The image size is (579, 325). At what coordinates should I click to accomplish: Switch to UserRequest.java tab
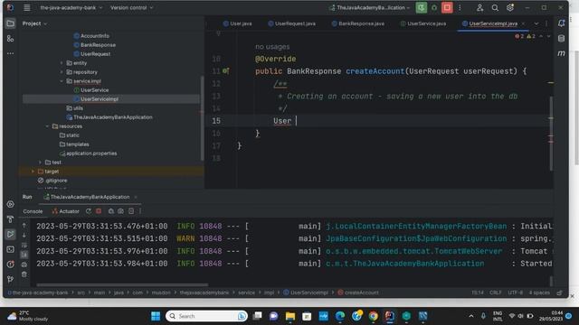(291, 23)
